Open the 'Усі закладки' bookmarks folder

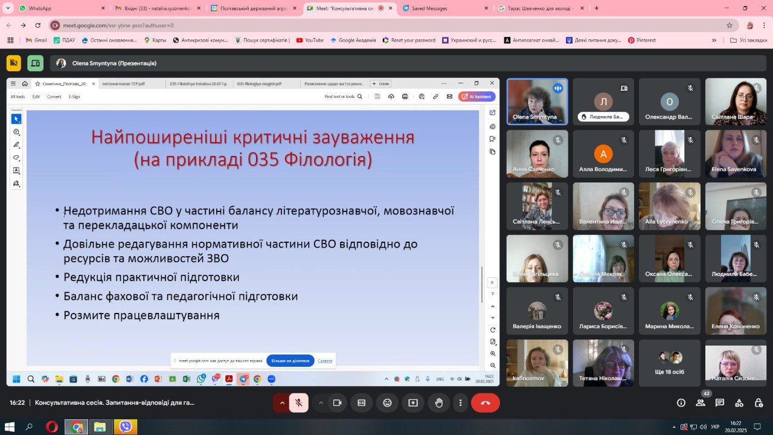(749, 40)
